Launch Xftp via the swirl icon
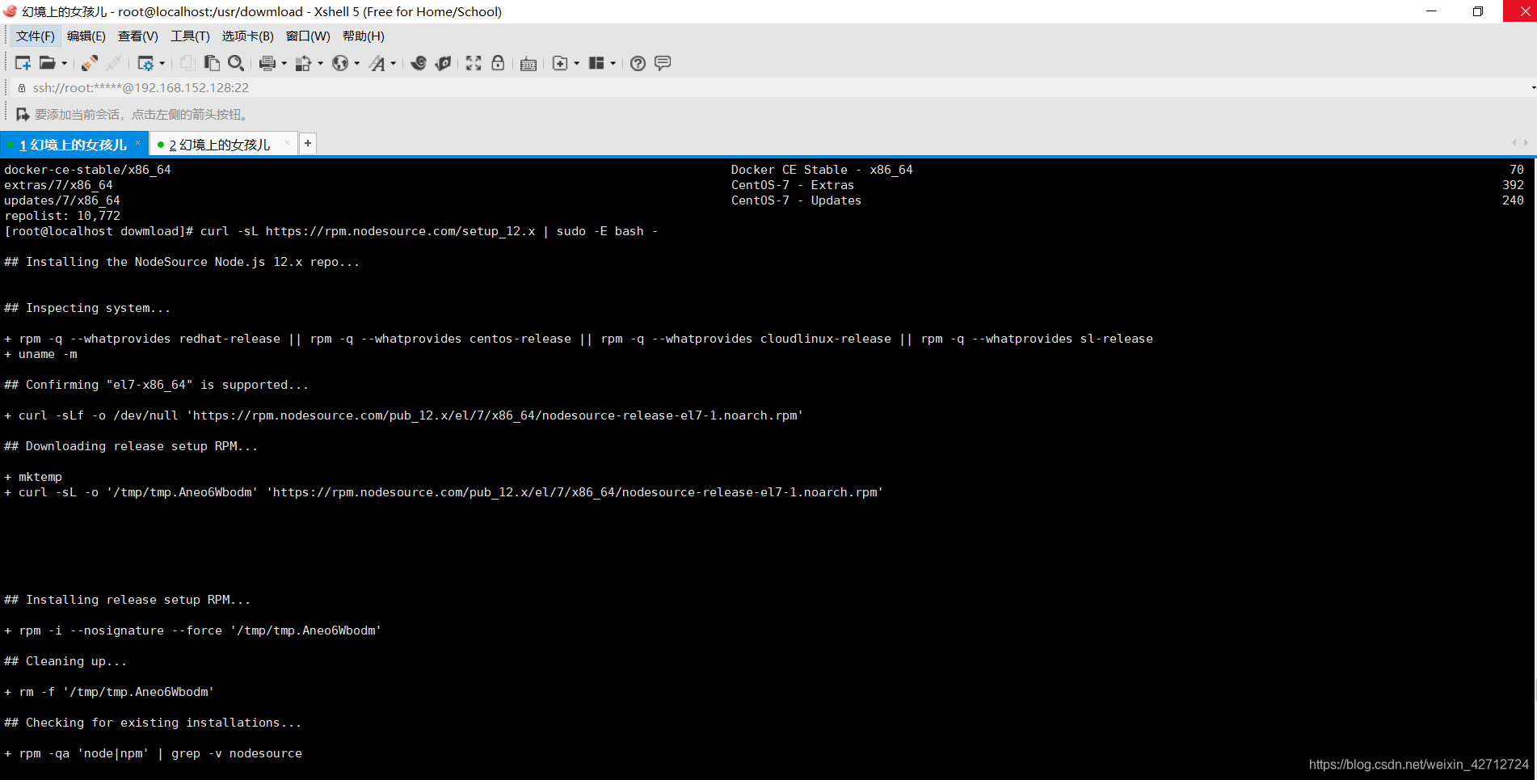 pos(419,63)
